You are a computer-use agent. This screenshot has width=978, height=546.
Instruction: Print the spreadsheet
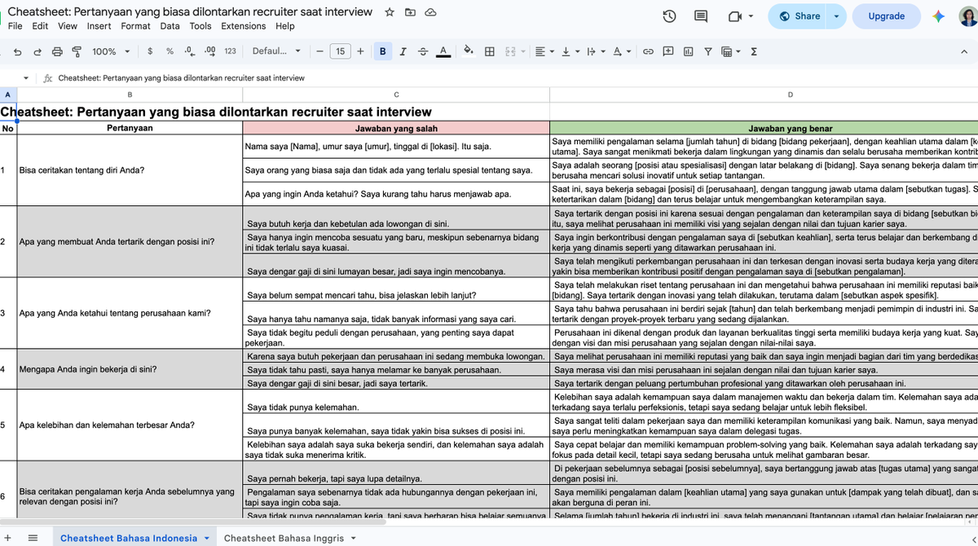tap(57, 51)
